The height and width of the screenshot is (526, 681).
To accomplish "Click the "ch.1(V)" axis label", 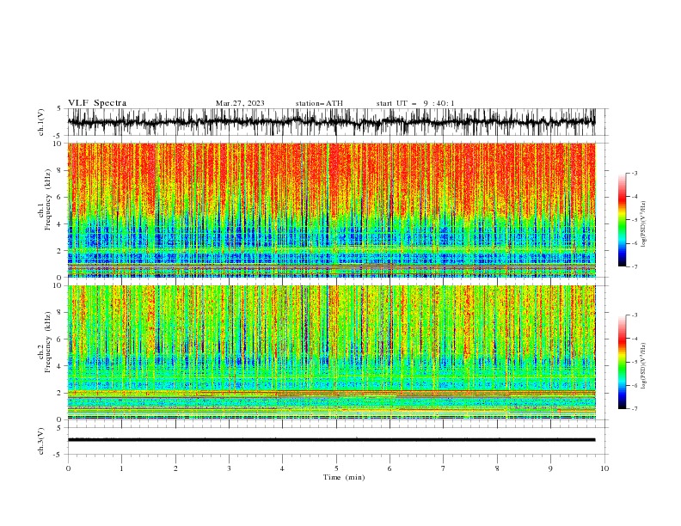I will click(x=41, y=122).
